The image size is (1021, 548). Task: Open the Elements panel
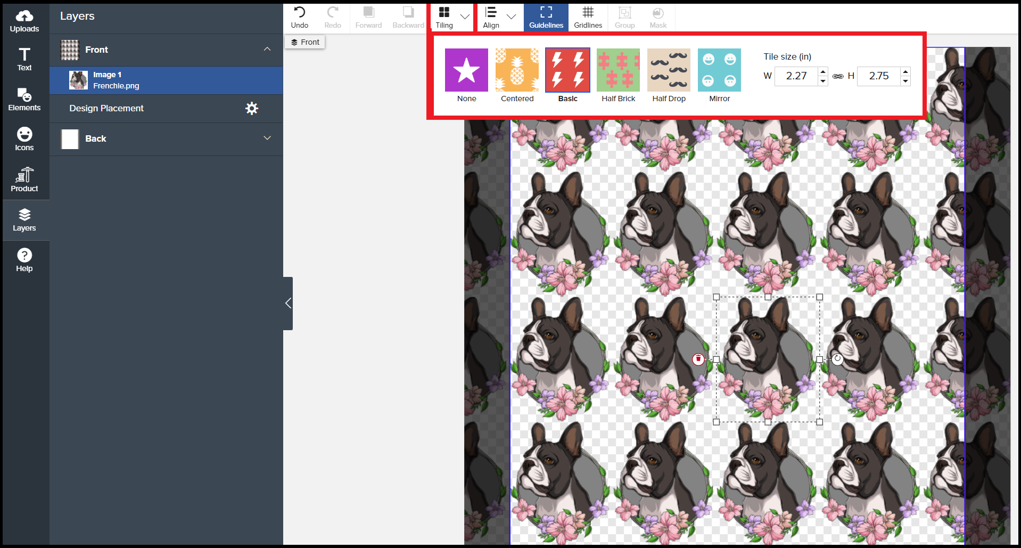(x=24, y=100)
